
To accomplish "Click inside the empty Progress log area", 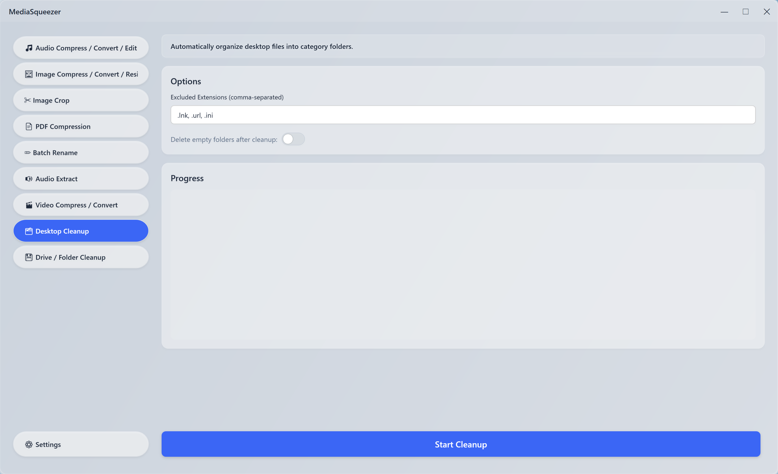I will [463, 265].
